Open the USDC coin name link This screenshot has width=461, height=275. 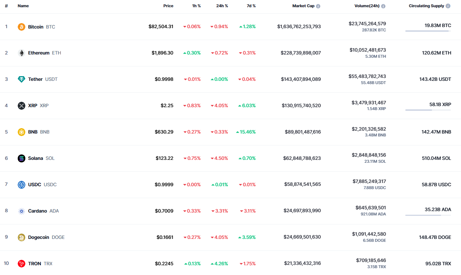click(35, 184)
